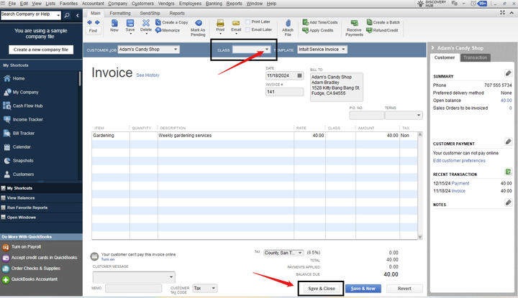518x298 pixels.
Task: Click the Revert button
Action: [404, 289]
